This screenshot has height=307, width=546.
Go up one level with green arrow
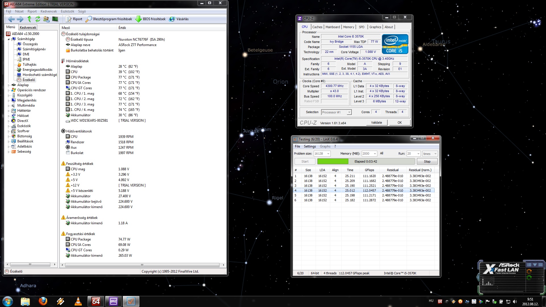[29, 19]
